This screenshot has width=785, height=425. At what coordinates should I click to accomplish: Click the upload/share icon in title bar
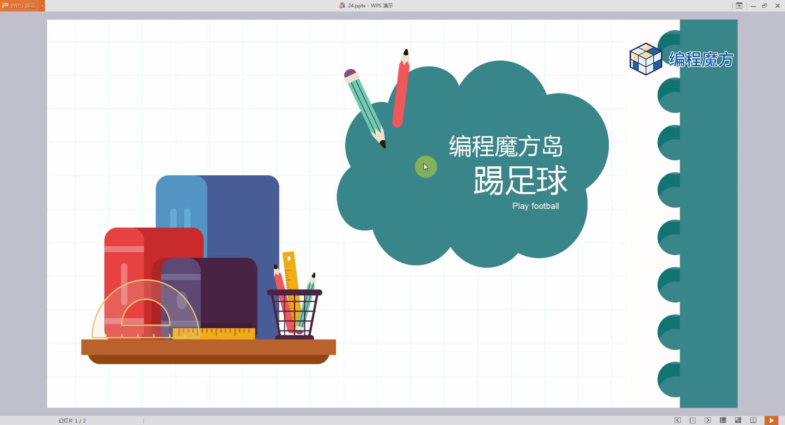point(739,6)
